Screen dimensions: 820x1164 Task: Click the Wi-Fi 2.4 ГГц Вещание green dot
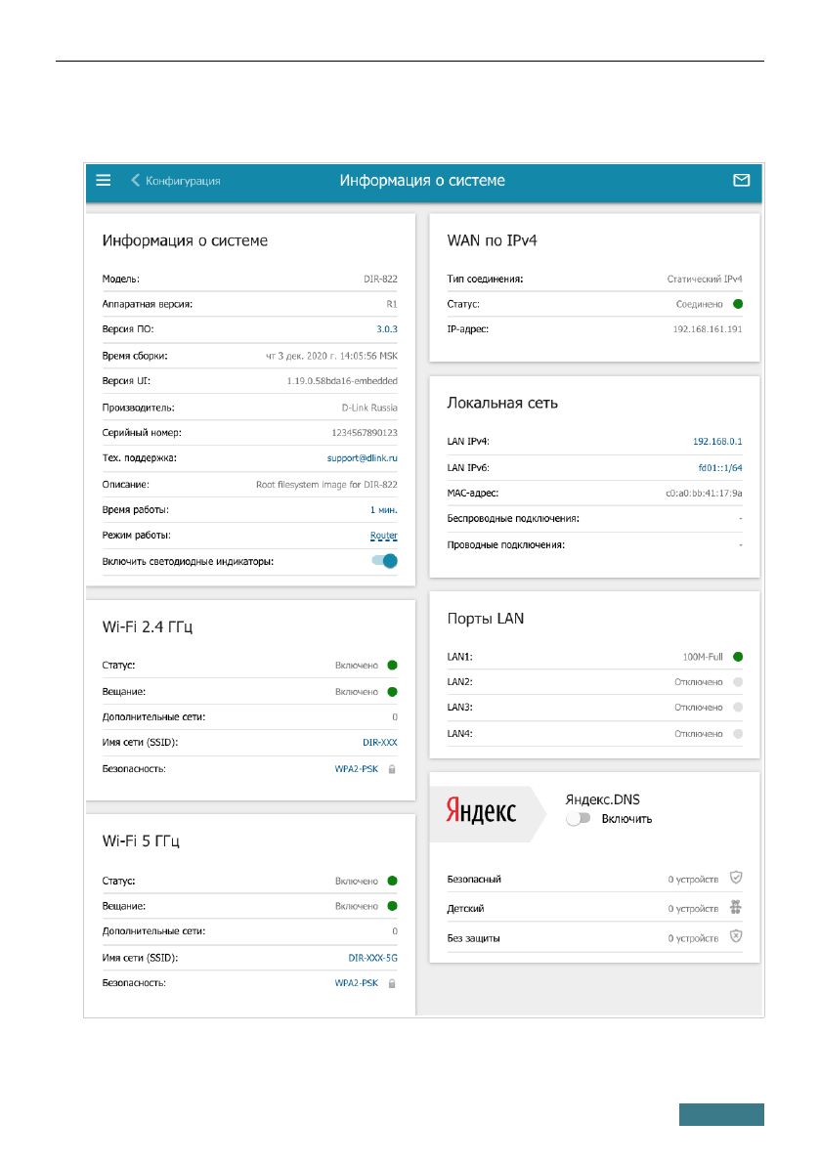point(393,691)
